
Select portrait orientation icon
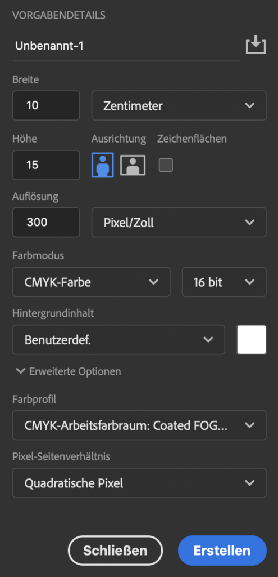[x=103, y=165]
